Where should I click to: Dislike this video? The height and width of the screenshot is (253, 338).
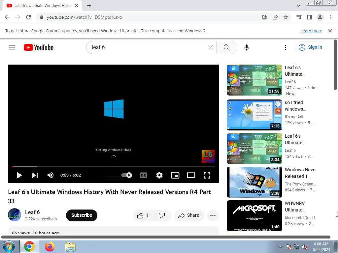click(x=162, y=215)
